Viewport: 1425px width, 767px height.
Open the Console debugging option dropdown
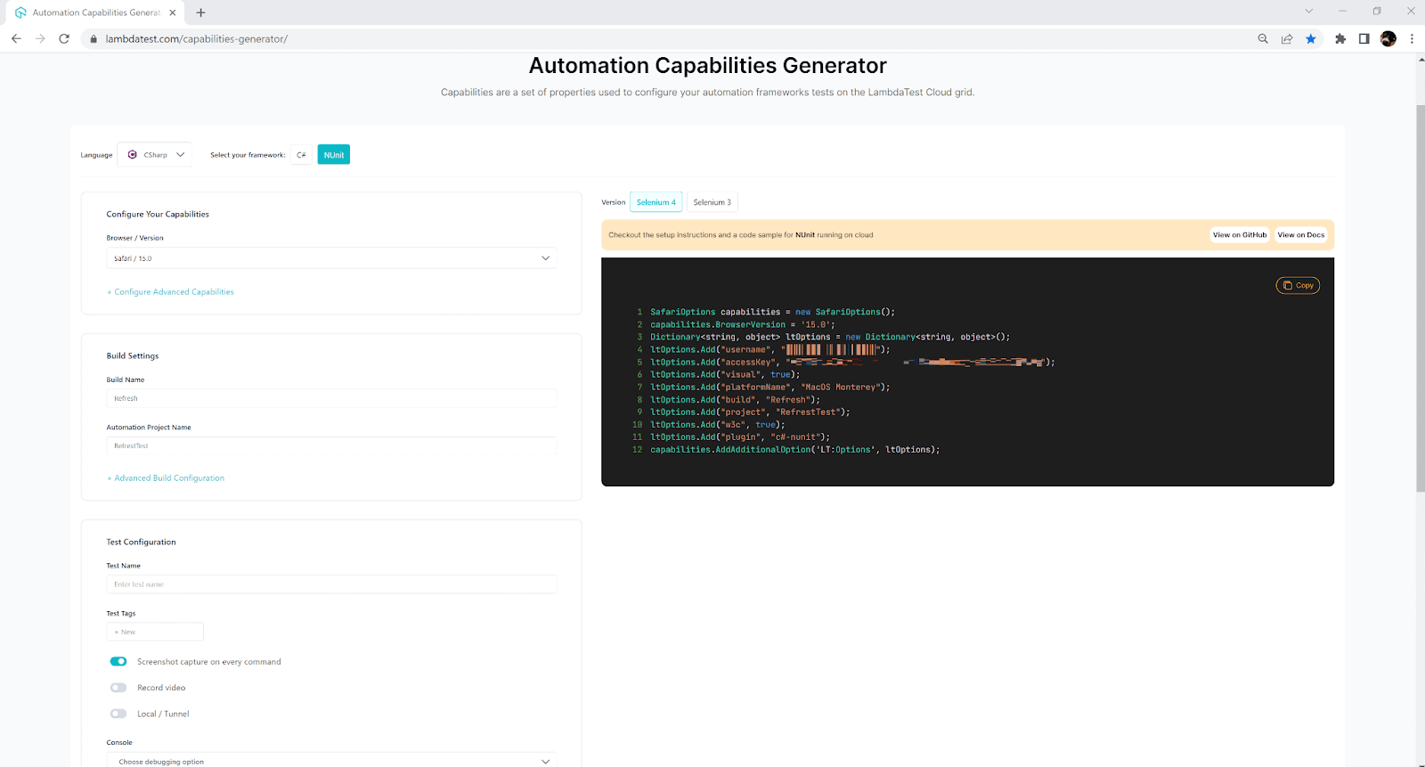pos(331,761)
